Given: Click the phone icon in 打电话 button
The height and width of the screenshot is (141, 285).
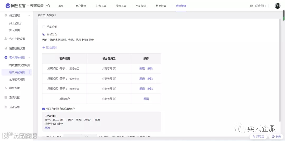Looking at the screenshot, I should (x=254, y=137).
